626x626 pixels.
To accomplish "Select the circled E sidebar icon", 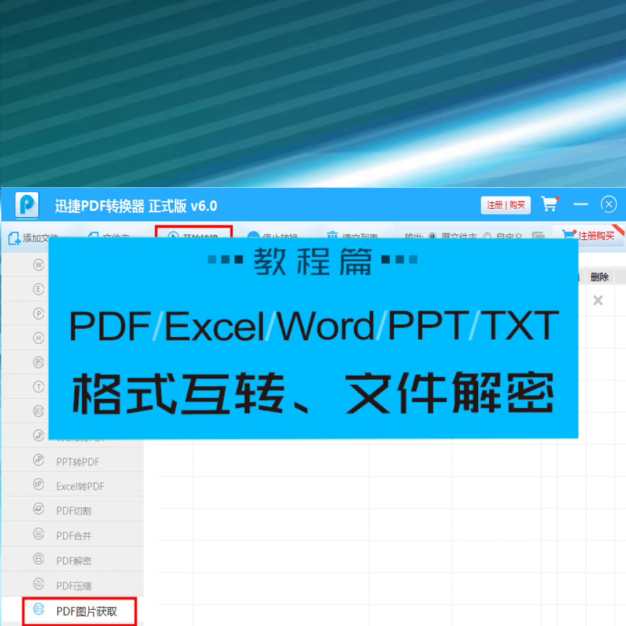I will coord(38,289).
